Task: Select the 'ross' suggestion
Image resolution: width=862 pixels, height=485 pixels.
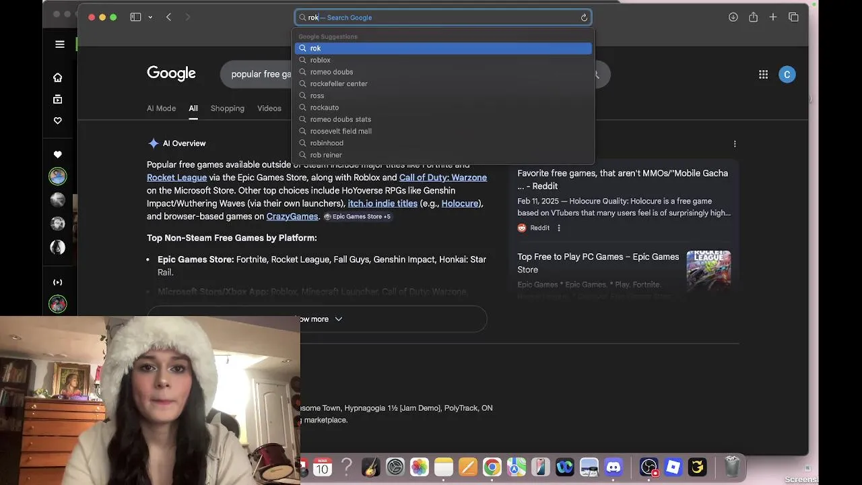Action: (443, 96)
